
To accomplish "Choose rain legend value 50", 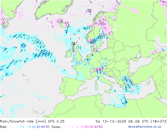I will [47, 127].
